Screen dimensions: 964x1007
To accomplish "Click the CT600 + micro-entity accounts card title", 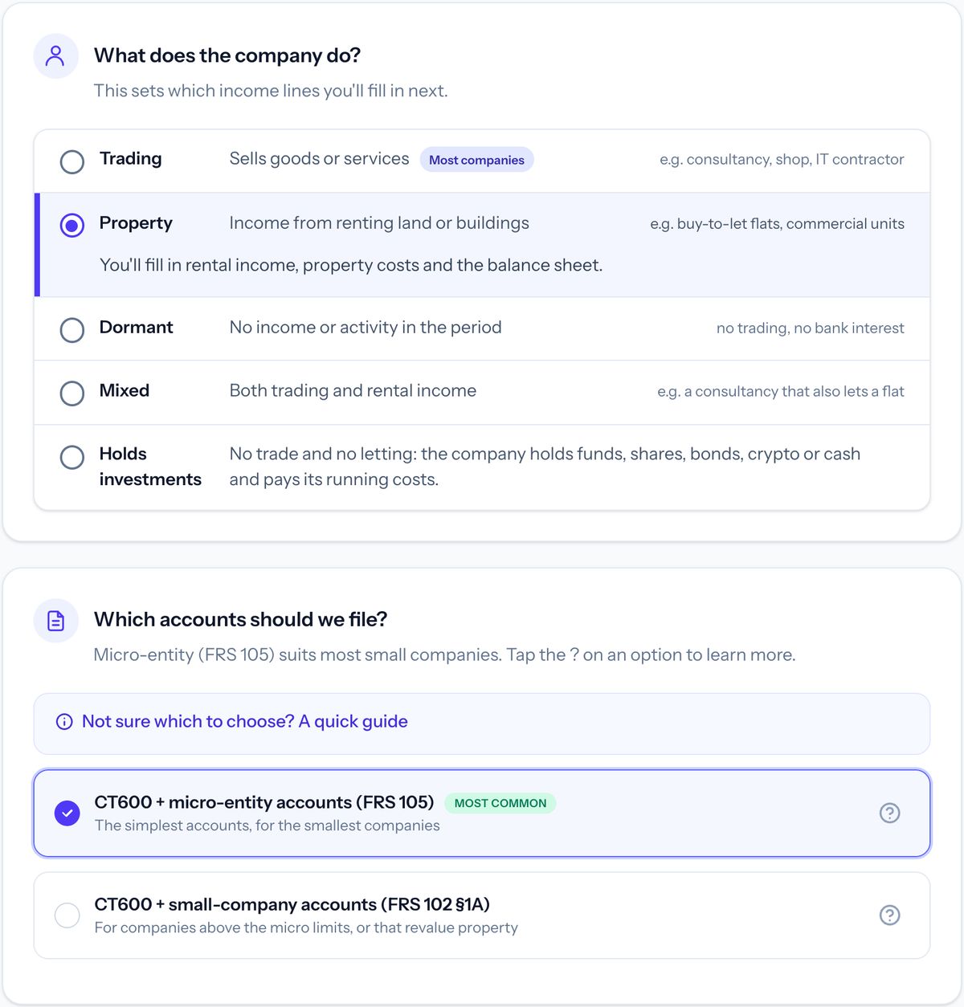I will pyautogui.click(x=264, y=802).
